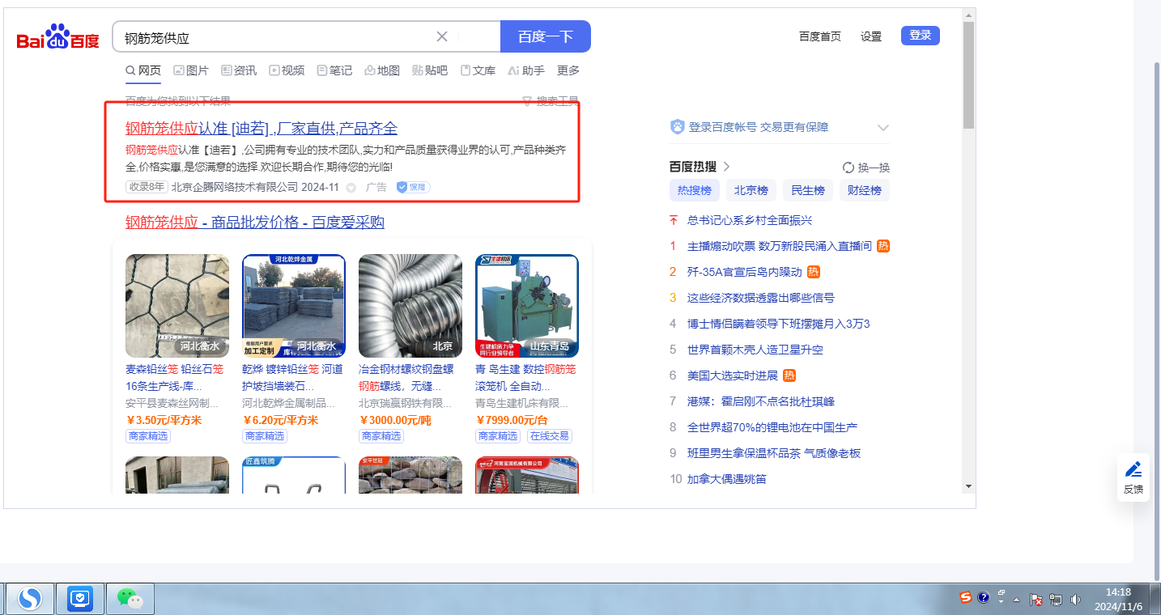Go to the 地图 tab
Screen dimensions: 1161x615
[382, 70]
